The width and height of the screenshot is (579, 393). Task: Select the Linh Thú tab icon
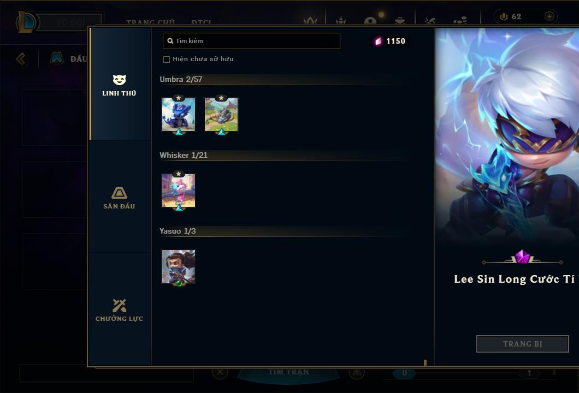(x=119, y=80)
